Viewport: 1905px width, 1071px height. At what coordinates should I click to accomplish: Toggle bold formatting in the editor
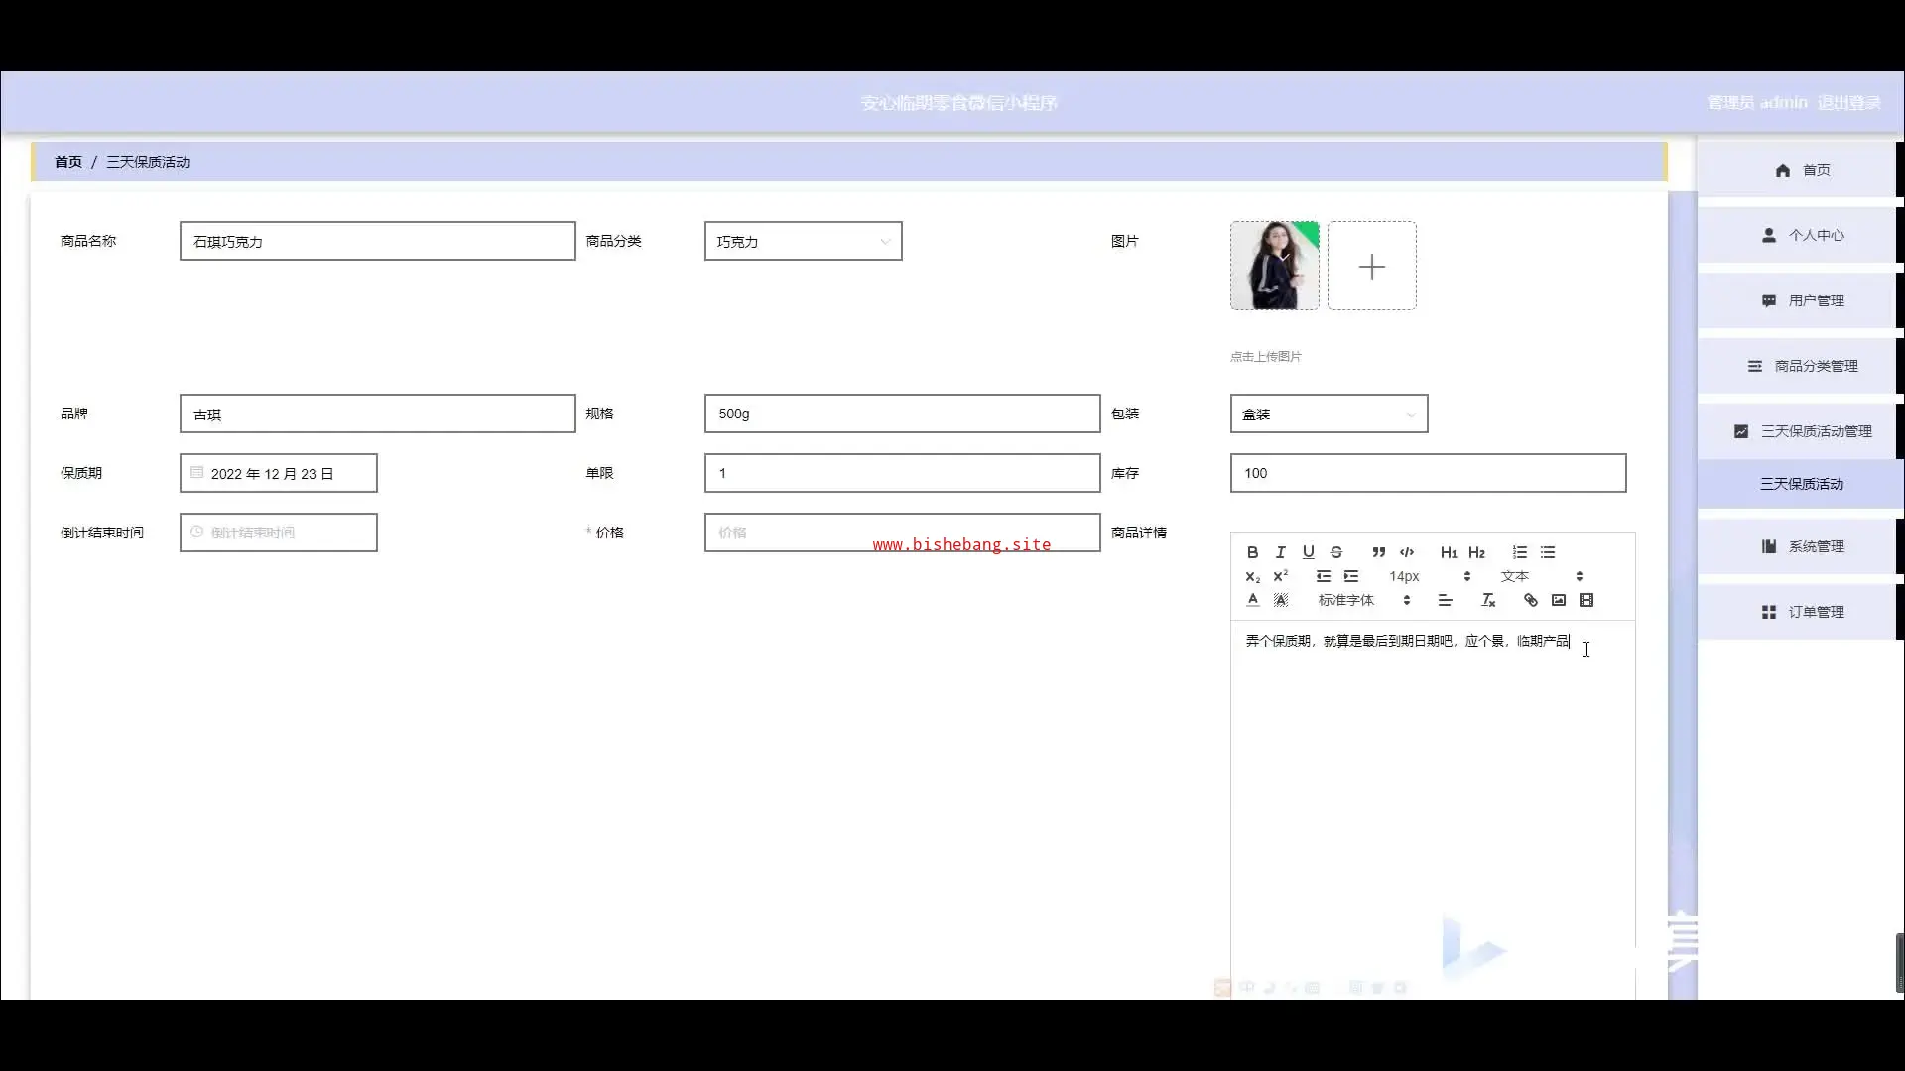tap(1252, 552)
